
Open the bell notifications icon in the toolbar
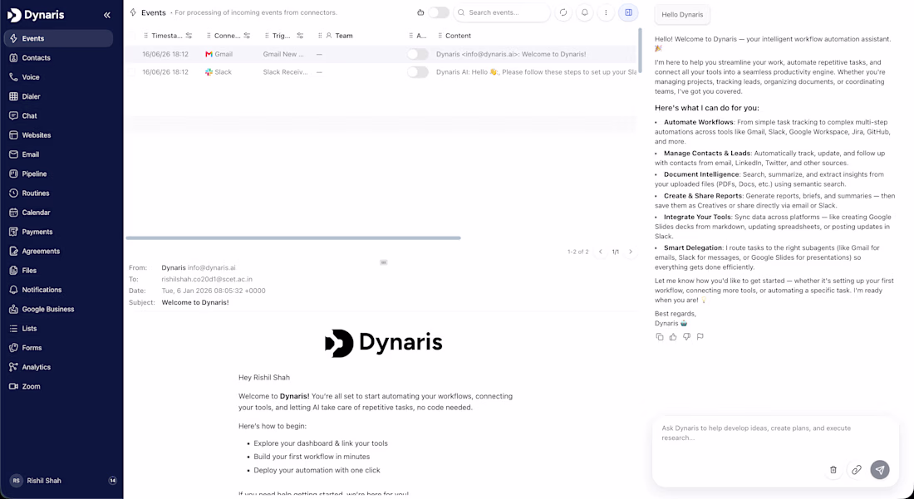coord(585,12)
